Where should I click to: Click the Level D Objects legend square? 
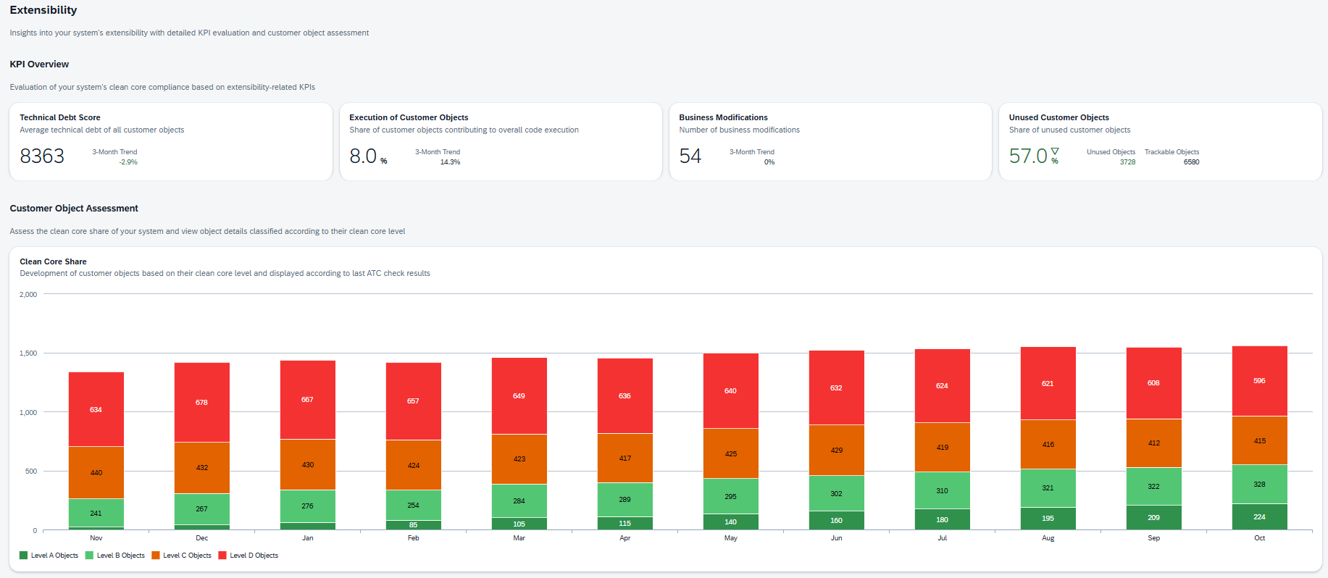(x=222, y=556)
